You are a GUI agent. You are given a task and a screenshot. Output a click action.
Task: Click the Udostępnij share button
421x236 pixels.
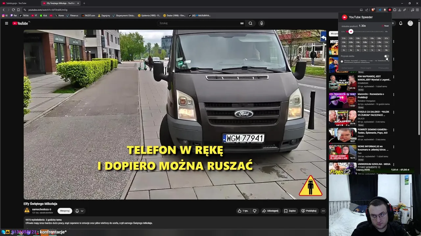coord(270,211)
